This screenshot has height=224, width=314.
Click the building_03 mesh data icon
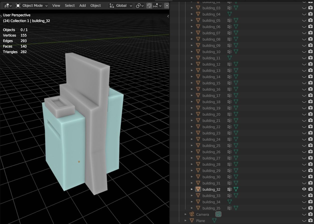pos(236,8)
